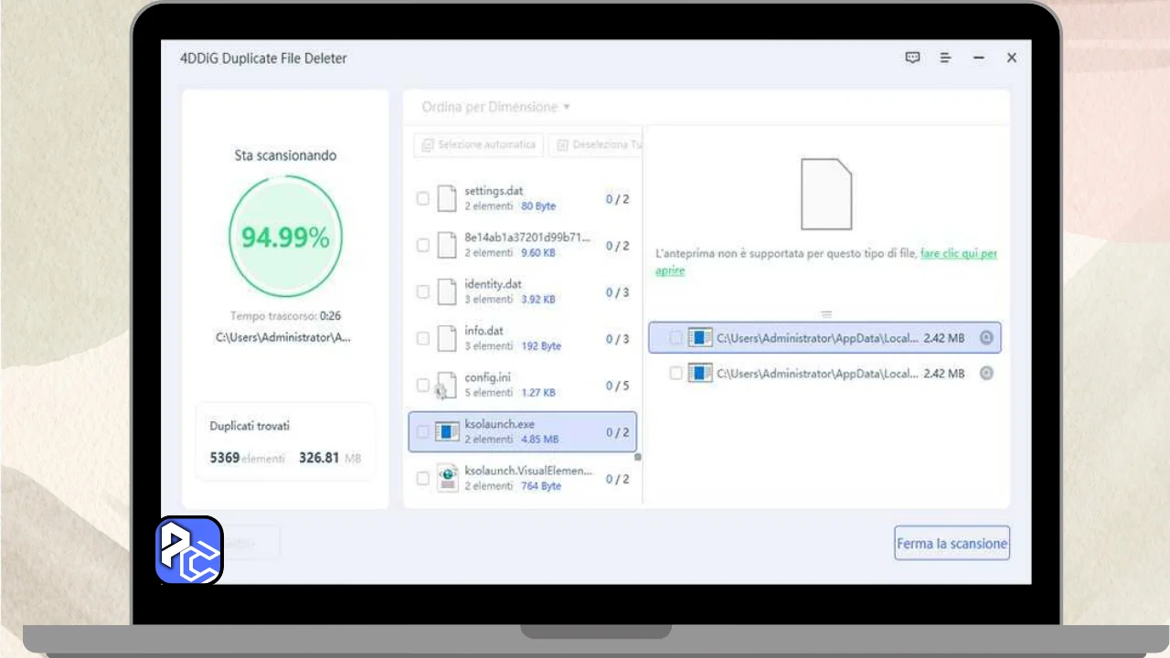
Task: Click the locate icon on the unhighlighted path row
Action: [986, 373]
